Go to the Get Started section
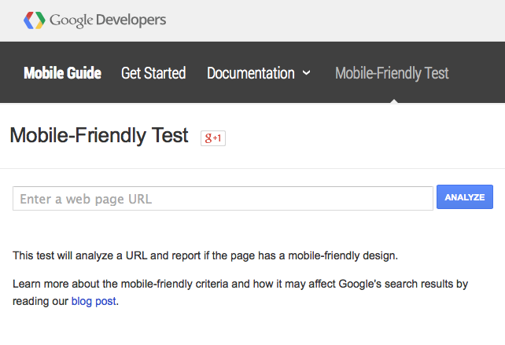The width and height of the screenshot is (505, 345). click(153, 73)
